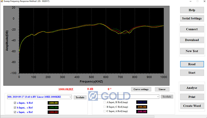Open Curve settings
The image size is (207, 118).
(x=141, y=89)
